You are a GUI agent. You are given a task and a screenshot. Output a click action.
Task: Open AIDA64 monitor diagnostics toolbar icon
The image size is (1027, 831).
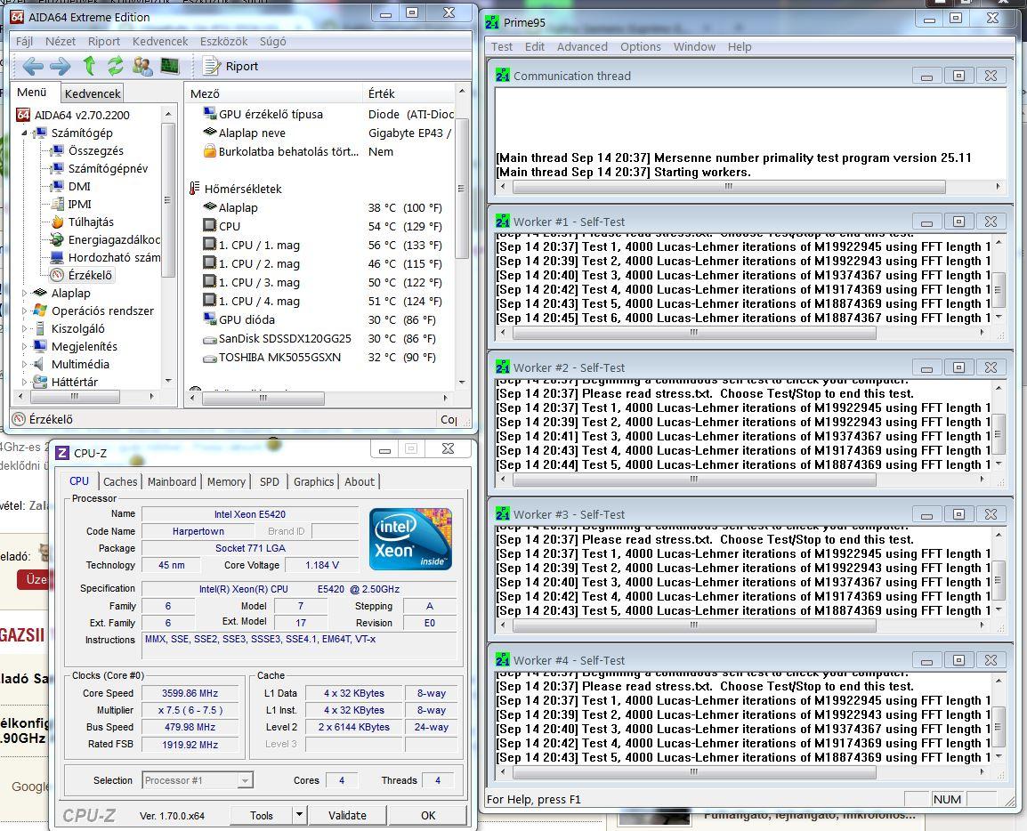[x=170, y=66]
